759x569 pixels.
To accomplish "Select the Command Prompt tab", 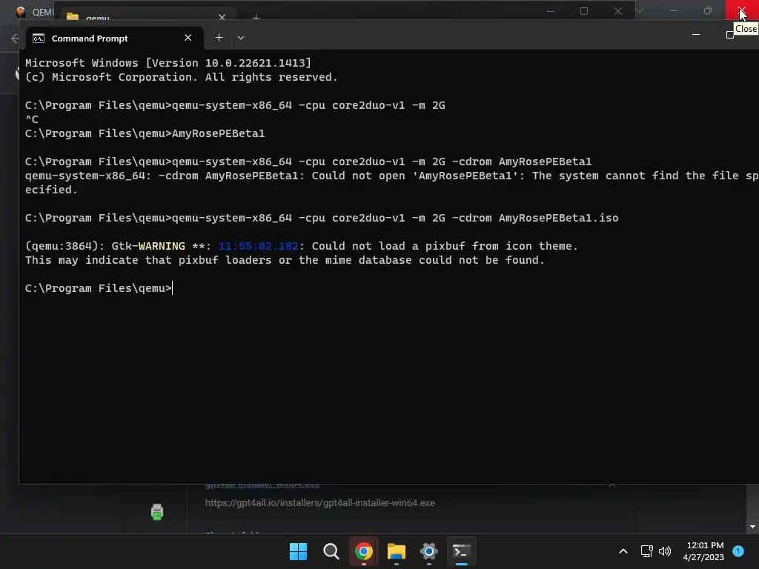I will coord(115,39).
